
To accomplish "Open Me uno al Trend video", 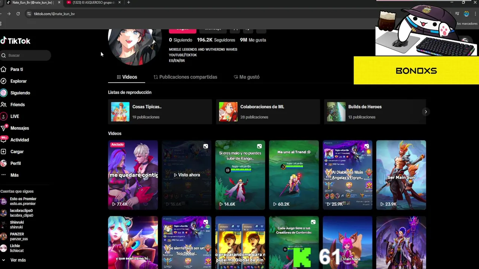I will (x=294, y=175).
